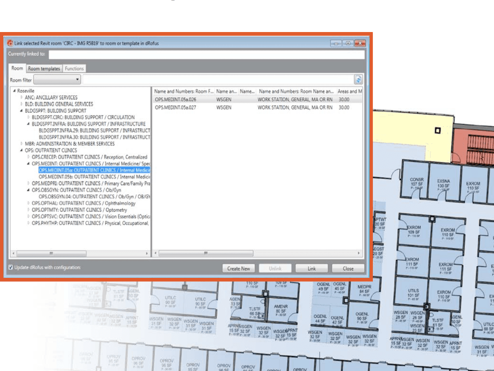This screenshot has height=371, width=494.
Task: Select the OPS.OPTSVC Vision Essentials item
Action: 90,216
